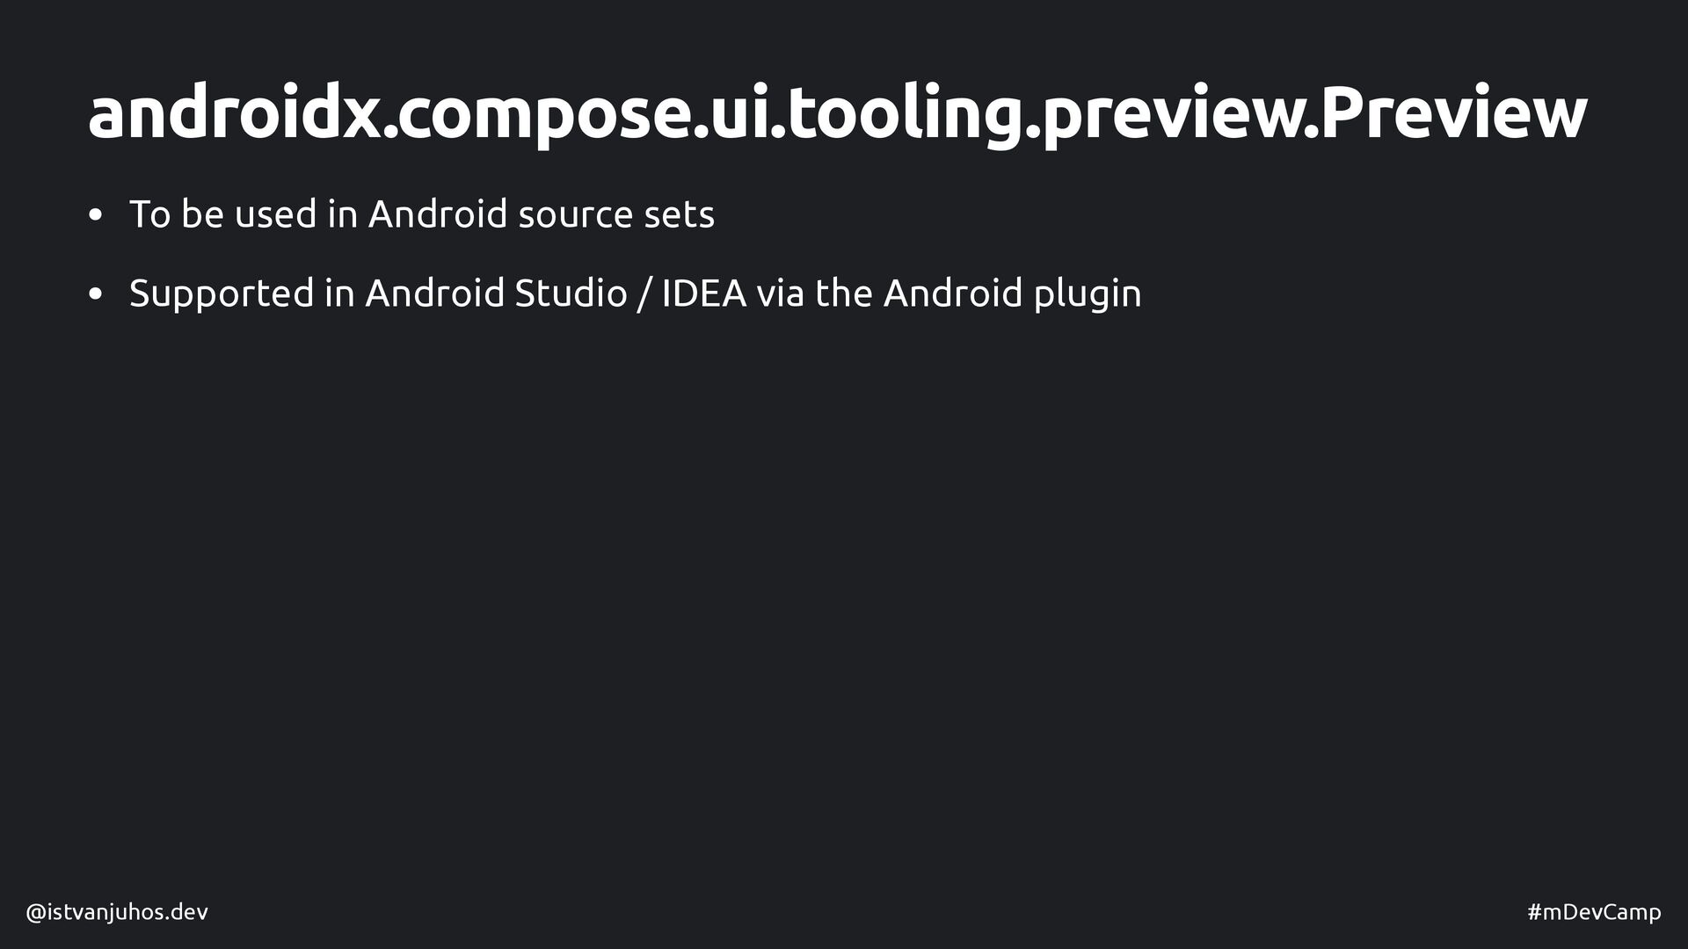Image resolution: width=1688 pixels, height=949 pixels.
Task: Select the word "compose" in the heading
Action: [x=541, y=114]
